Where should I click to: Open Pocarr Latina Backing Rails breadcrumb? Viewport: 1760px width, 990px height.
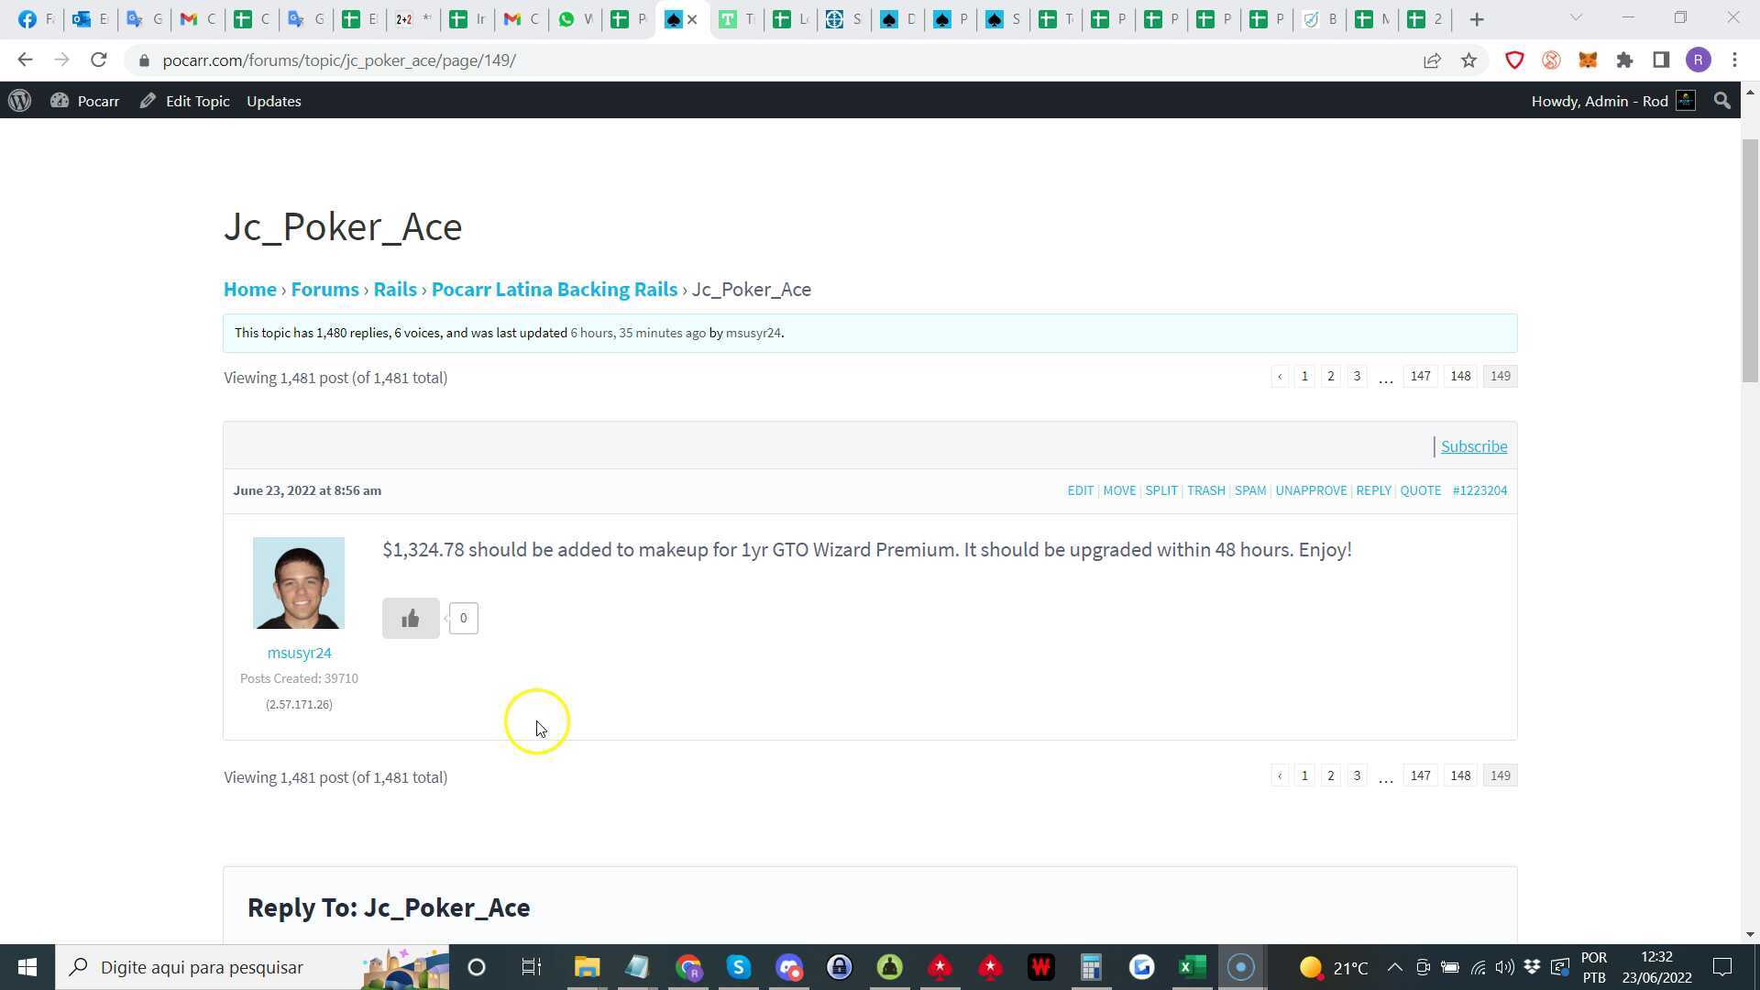pos(554,290)
